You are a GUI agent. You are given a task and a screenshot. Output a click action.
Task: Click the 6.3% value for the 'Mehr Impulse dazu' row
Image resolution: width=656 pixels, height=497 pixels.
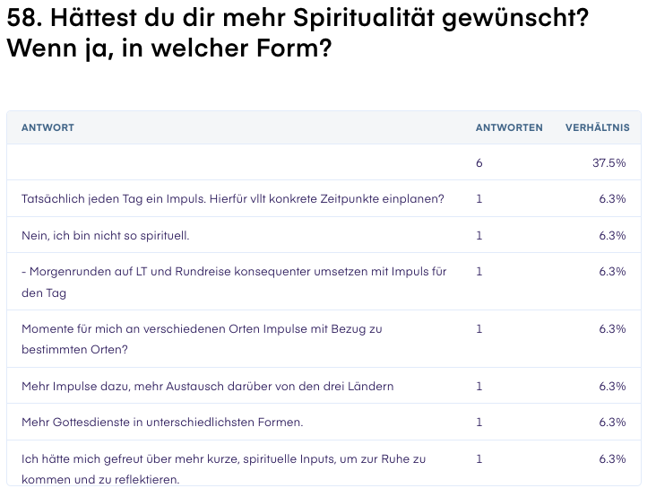(612, 386)
